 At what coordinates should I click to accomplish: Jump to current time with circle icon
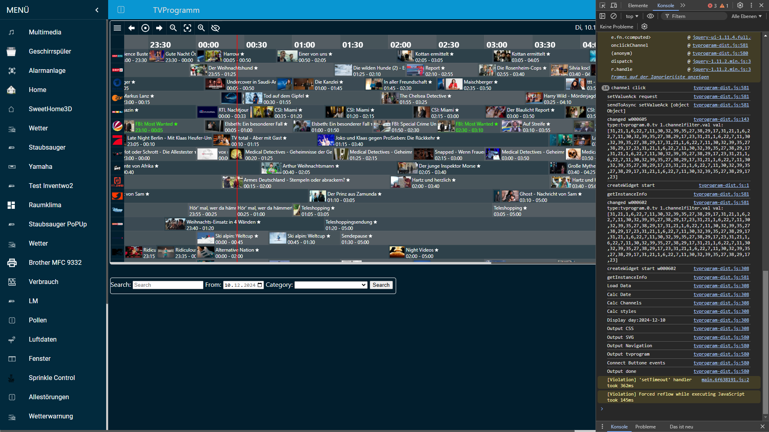pyautogui.click(x=145, y=28)
